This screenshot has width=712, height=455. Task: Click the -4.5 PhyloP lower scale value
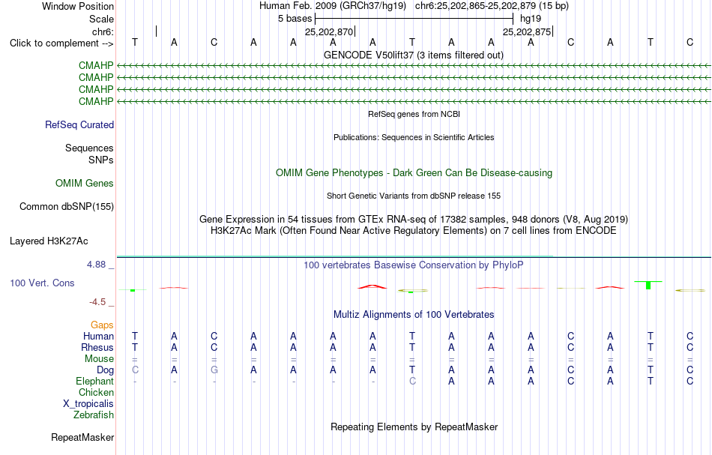click(97, 302)
